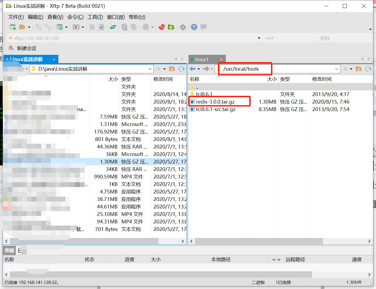
Task: Select the tcl8.6.1 folder
Action: pyautogui.click(x=204, y=94)
